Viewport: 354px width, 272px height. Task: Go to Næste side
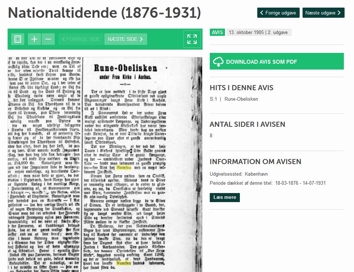coord(125,39)
